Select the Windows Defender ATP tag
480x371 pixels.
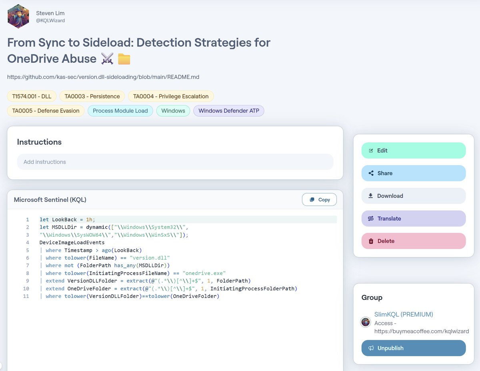point(229,111)
